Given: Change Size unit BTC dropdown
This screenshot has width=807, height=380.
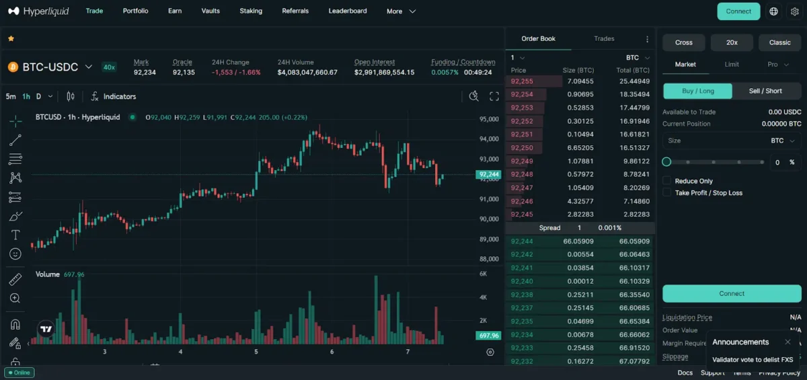Looking at the screenshot, I should coord(783,141).
